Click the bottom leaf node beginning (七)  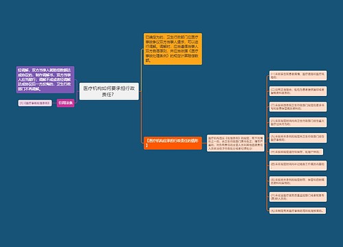point(298,211)
